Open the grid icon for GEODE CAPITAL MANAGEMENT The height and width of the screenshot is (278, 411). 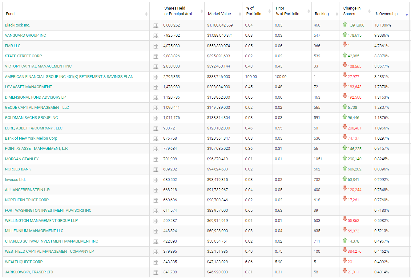(x=156, y=108)
